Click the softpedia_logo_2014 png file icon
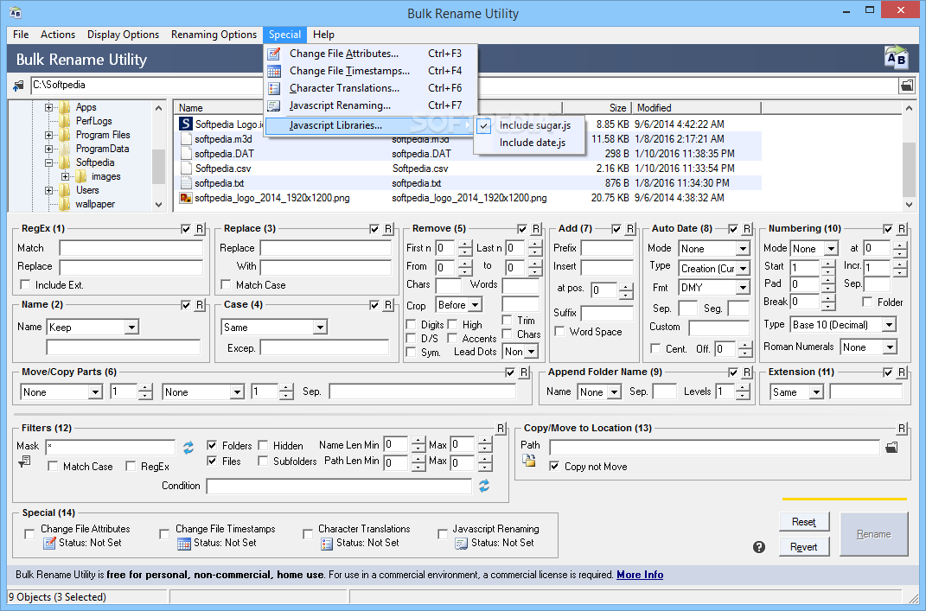The width and height of the screenshot is (926, 611). point(186,198)
